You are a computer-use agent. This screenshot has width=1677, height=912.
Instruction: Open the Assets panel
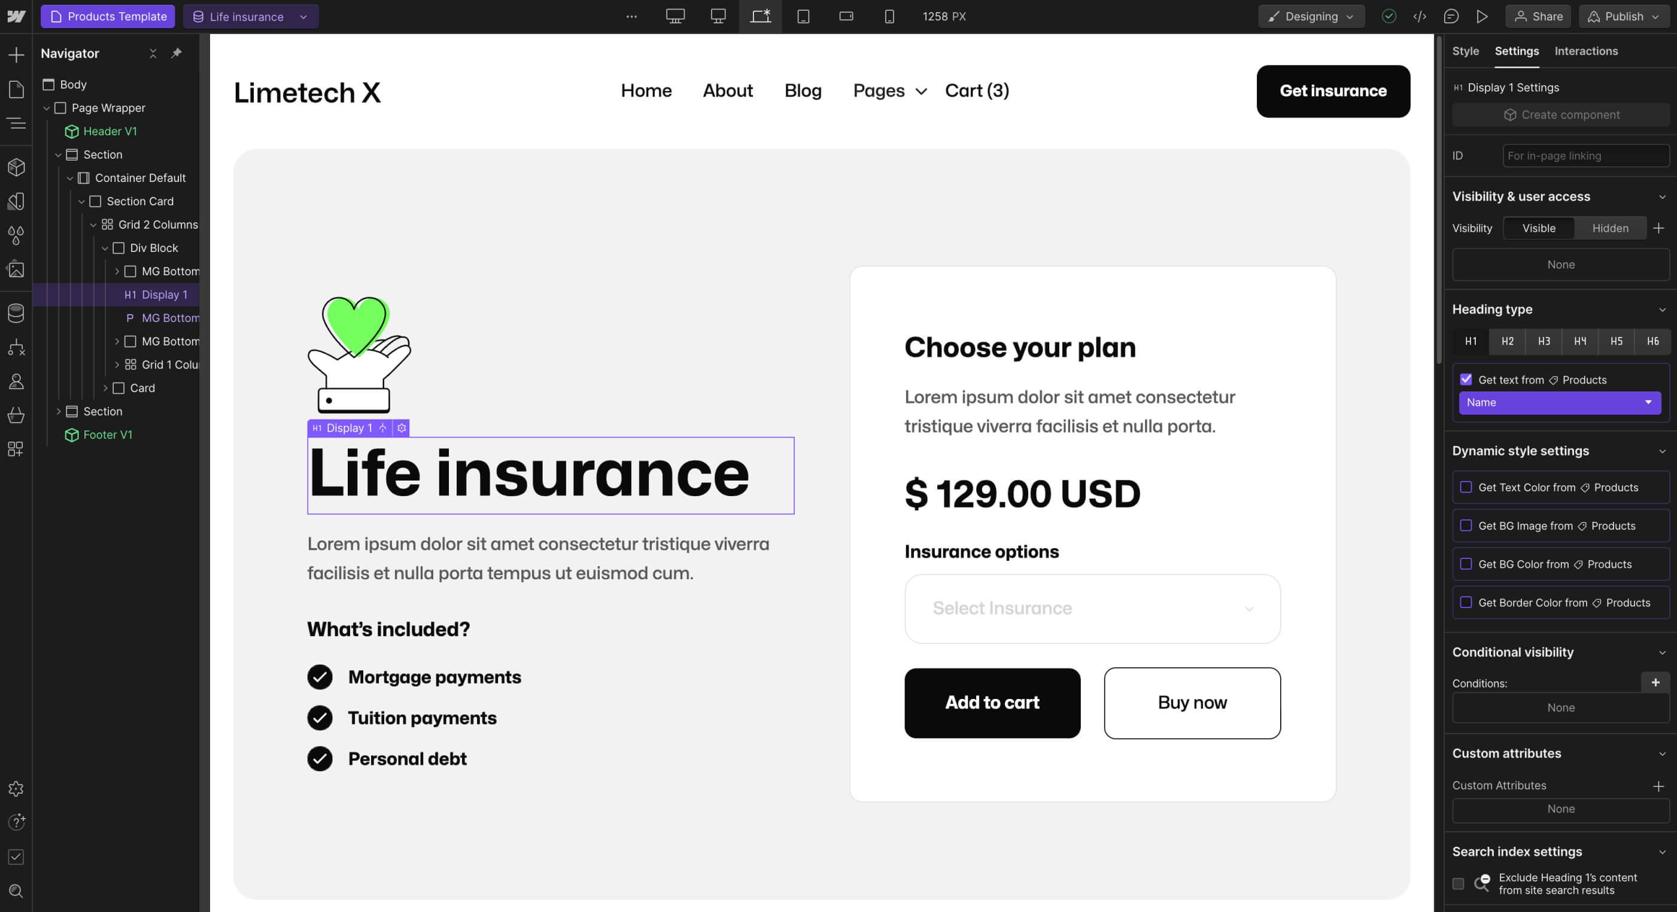tap(16, 269)
